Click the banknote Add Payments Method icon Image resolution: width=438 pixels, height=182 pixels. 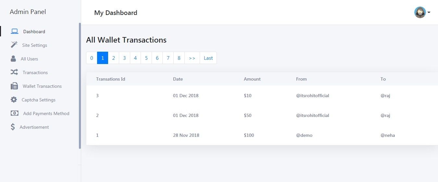click(15, 113)
